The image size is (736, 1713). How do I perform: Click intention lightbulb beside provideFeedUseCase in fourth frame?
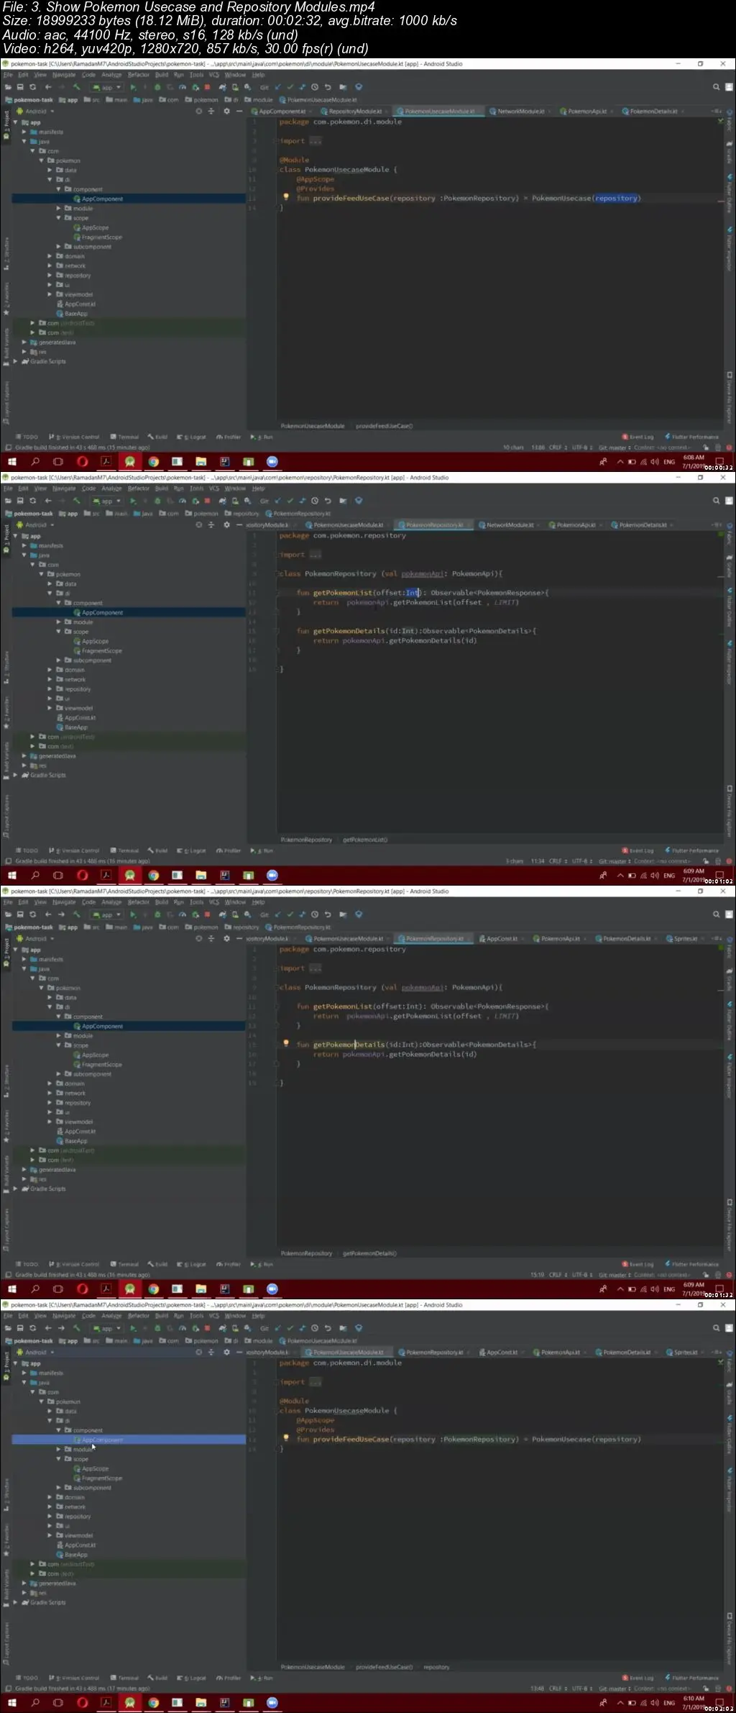[286, 1437]
